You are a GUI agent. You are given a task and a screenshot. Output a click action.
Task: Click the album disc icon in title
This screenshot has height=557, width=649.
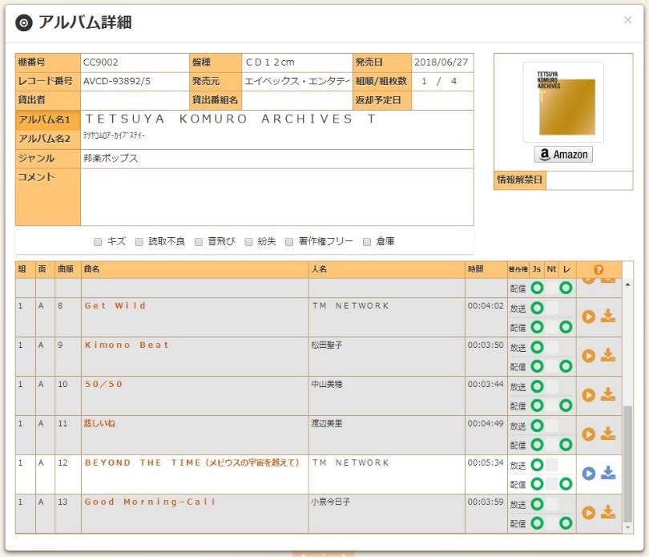point(23,22)
